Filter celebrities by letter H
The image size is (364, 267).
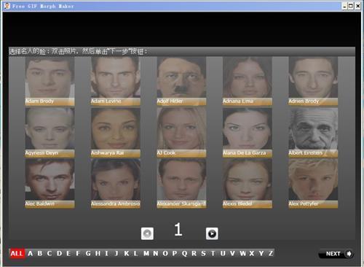[x=98, y=253]
